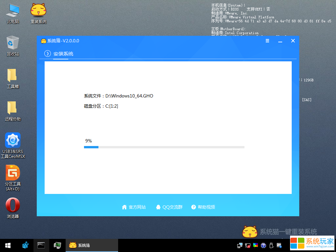Image resolution: width=336 pixels, height=252 pixels.
Task: Launch the 浏览器 Opera icon
Action: [13, 208]
